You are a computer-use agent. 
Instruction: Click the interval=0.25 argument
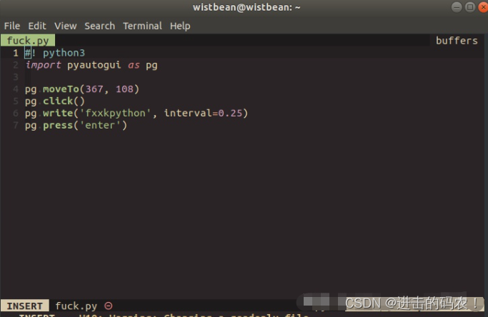(x=203, y=114)
